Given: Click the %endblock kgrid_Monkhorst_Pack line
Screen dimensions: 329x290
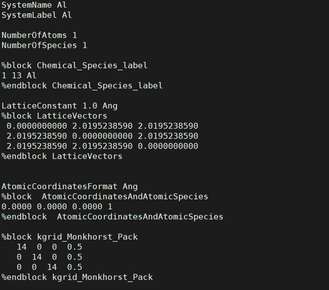Looking at the screenshot, I should [x=77, y=277].
